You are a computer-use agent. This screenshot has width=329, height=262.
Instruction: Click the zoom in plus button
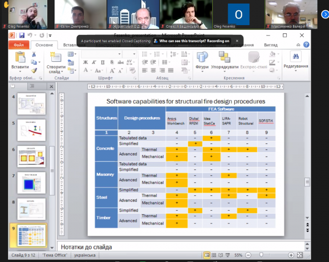(291, 255)
